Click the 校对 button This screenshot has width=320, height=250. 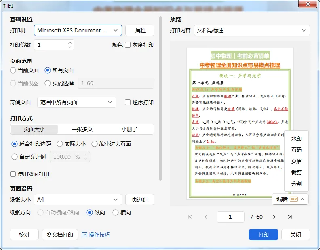[x=24, y=235]
